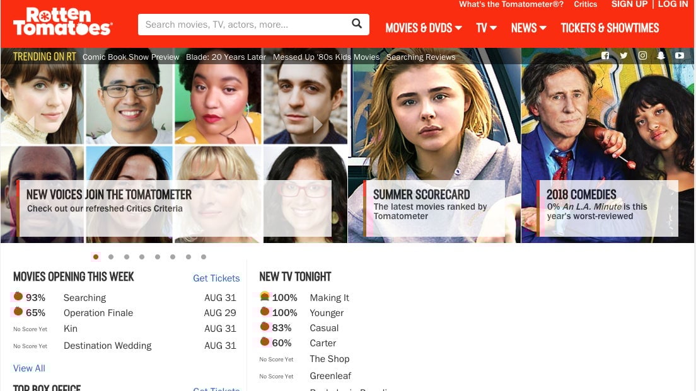Open Blade: 20 Years Later trending link

(x=226, y=57)
